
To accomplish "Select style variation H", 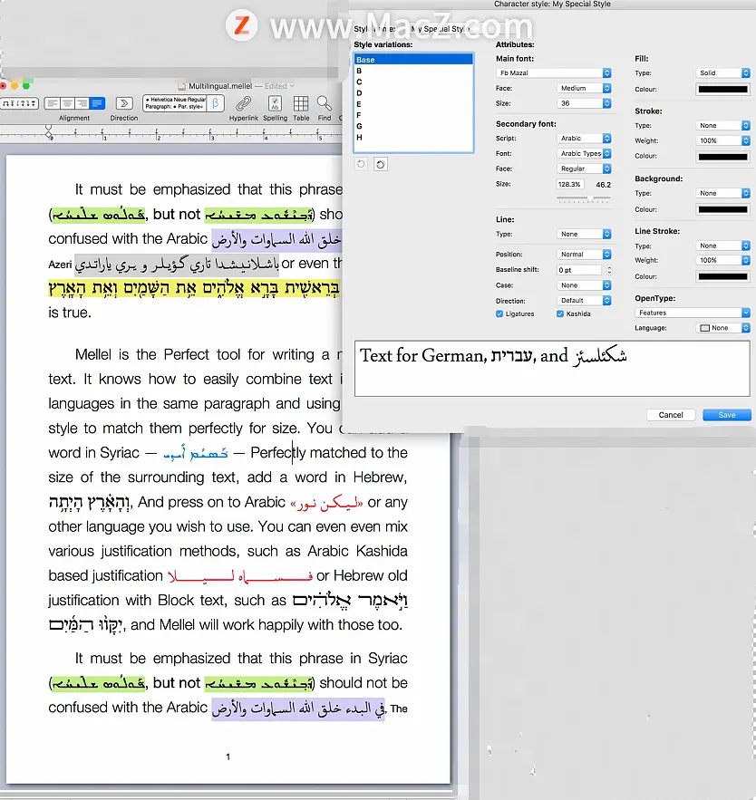I will [413, 137].
